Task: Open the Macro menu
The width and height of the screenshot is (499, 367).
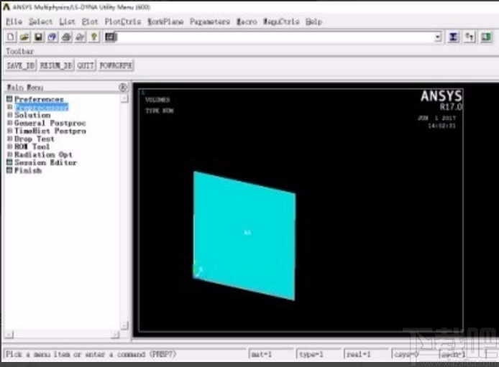Action: (x=247, y=22)
